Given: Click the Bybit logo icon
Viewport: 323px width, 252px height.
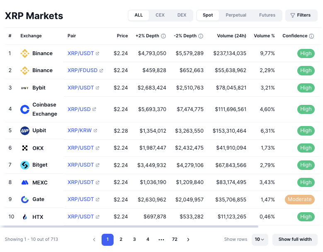Looking at the screenshot, I should tap(25, 88).
